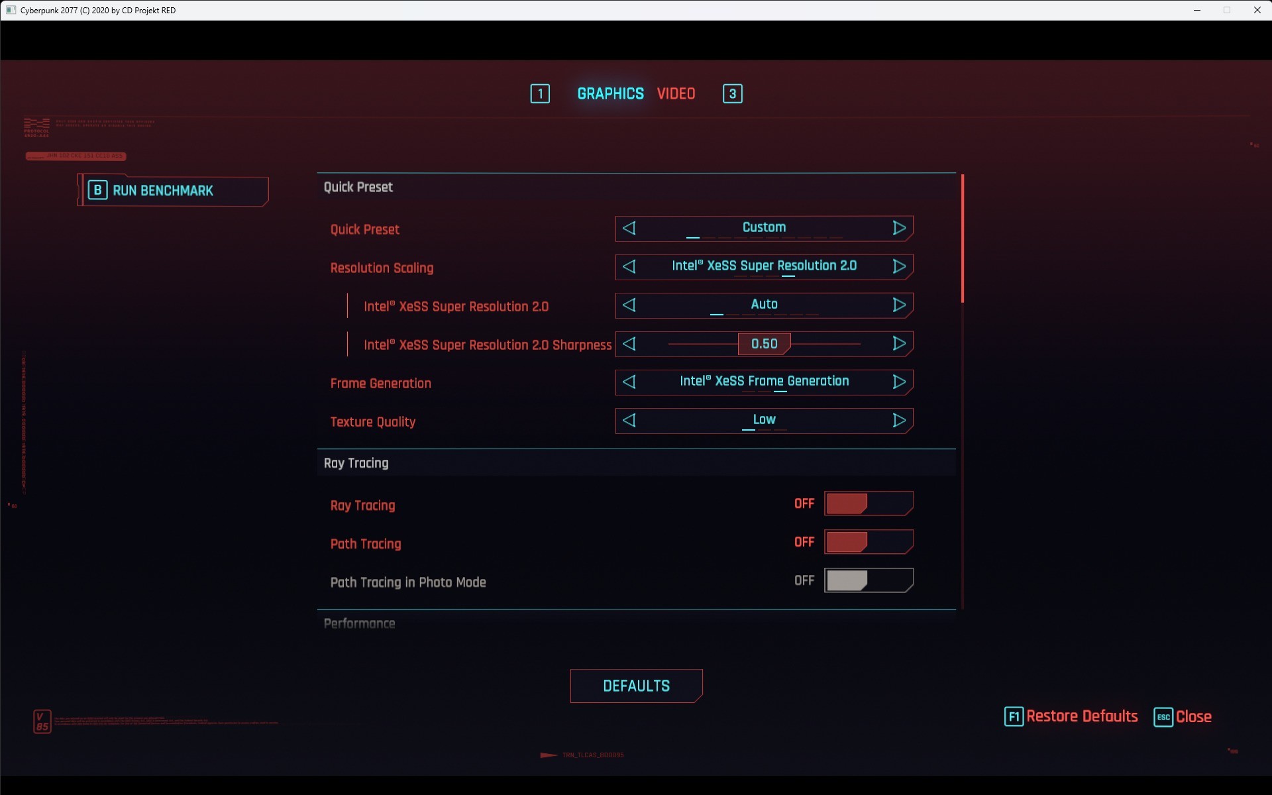
Task: Click right arrow for Texture Quality
Action: click(x=899, y=421)
